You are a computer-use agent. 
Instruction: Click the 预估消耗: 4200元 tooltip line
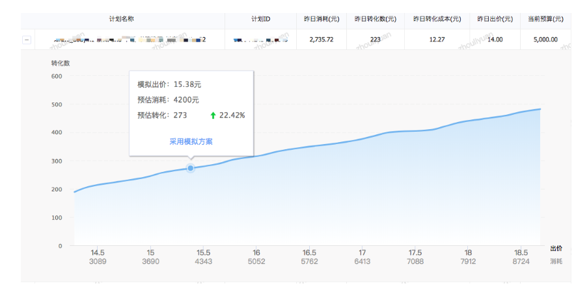point(169,100)
